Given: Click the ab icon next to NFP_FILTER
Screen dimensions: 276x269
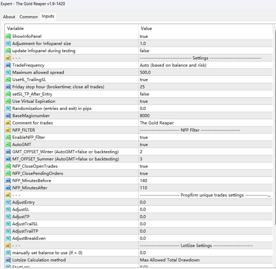Looking at the screenshot, I should [8, 130].
